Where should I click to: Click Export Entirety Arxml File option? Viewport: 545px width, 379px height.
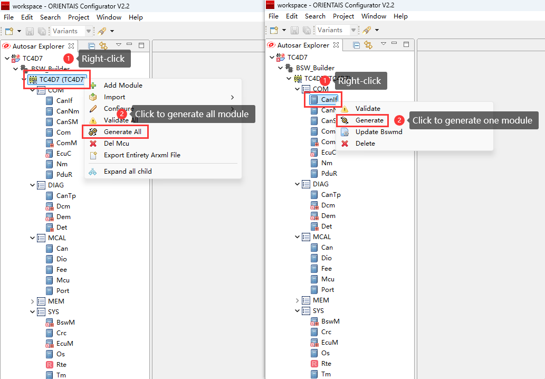click(141, 155)
